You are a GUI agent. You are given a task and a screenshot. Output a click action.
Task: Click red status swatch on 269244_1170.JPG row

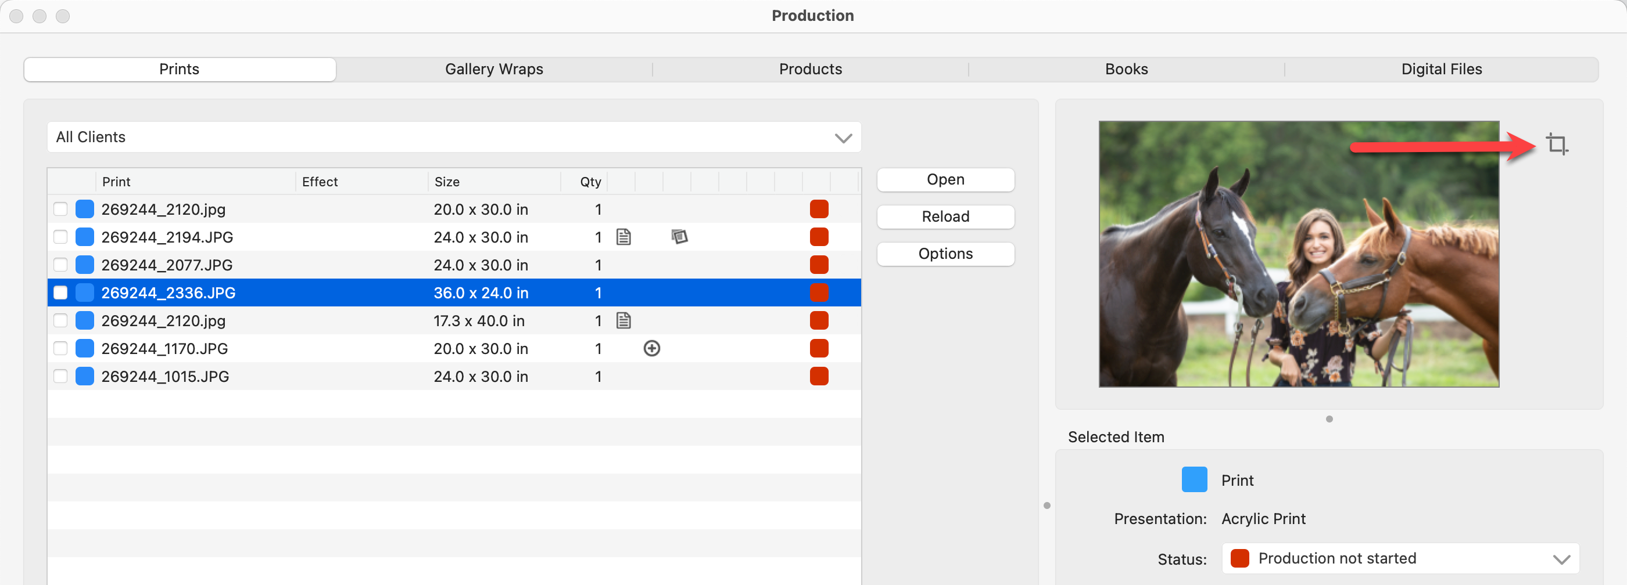(819, 348)
